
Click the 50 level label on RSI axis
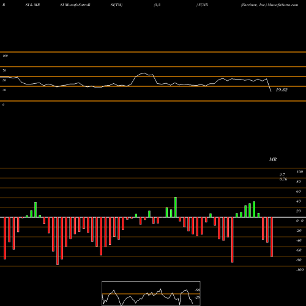pyautogui.click(x=4, y=80)
